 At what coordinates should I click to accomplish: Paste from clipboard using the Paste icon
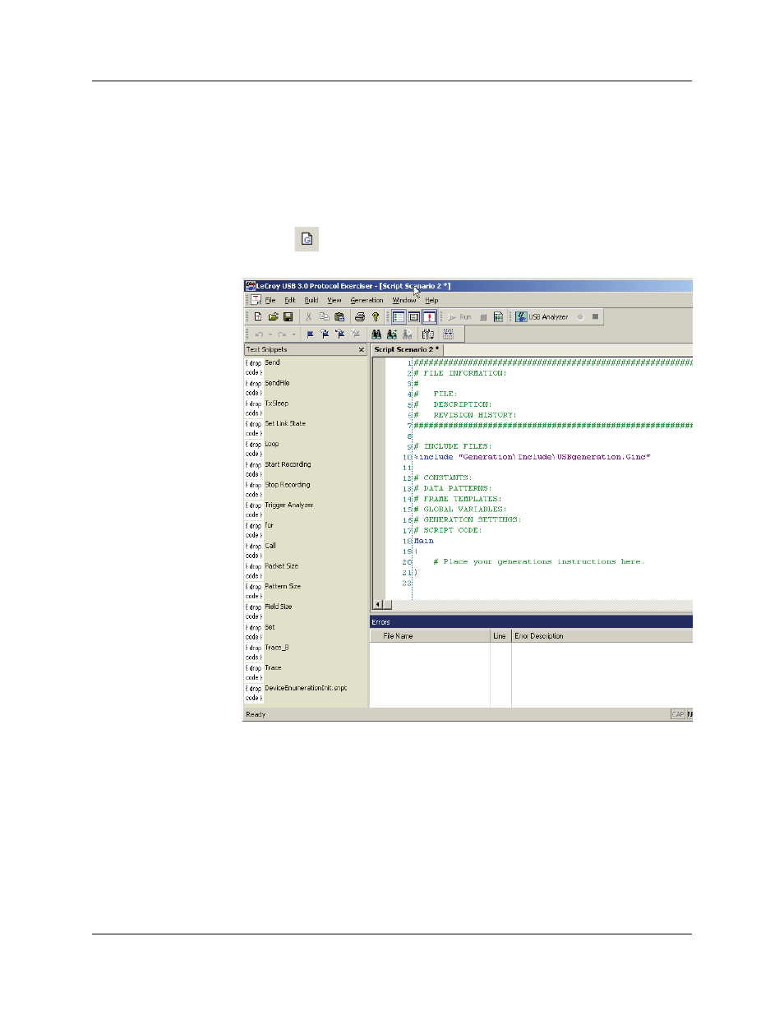pos(339,317)
